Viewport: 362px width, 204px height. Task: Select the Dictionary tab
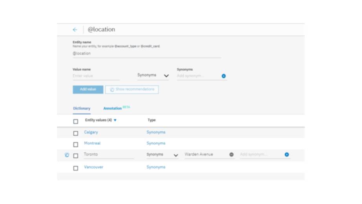coord(82,108)
